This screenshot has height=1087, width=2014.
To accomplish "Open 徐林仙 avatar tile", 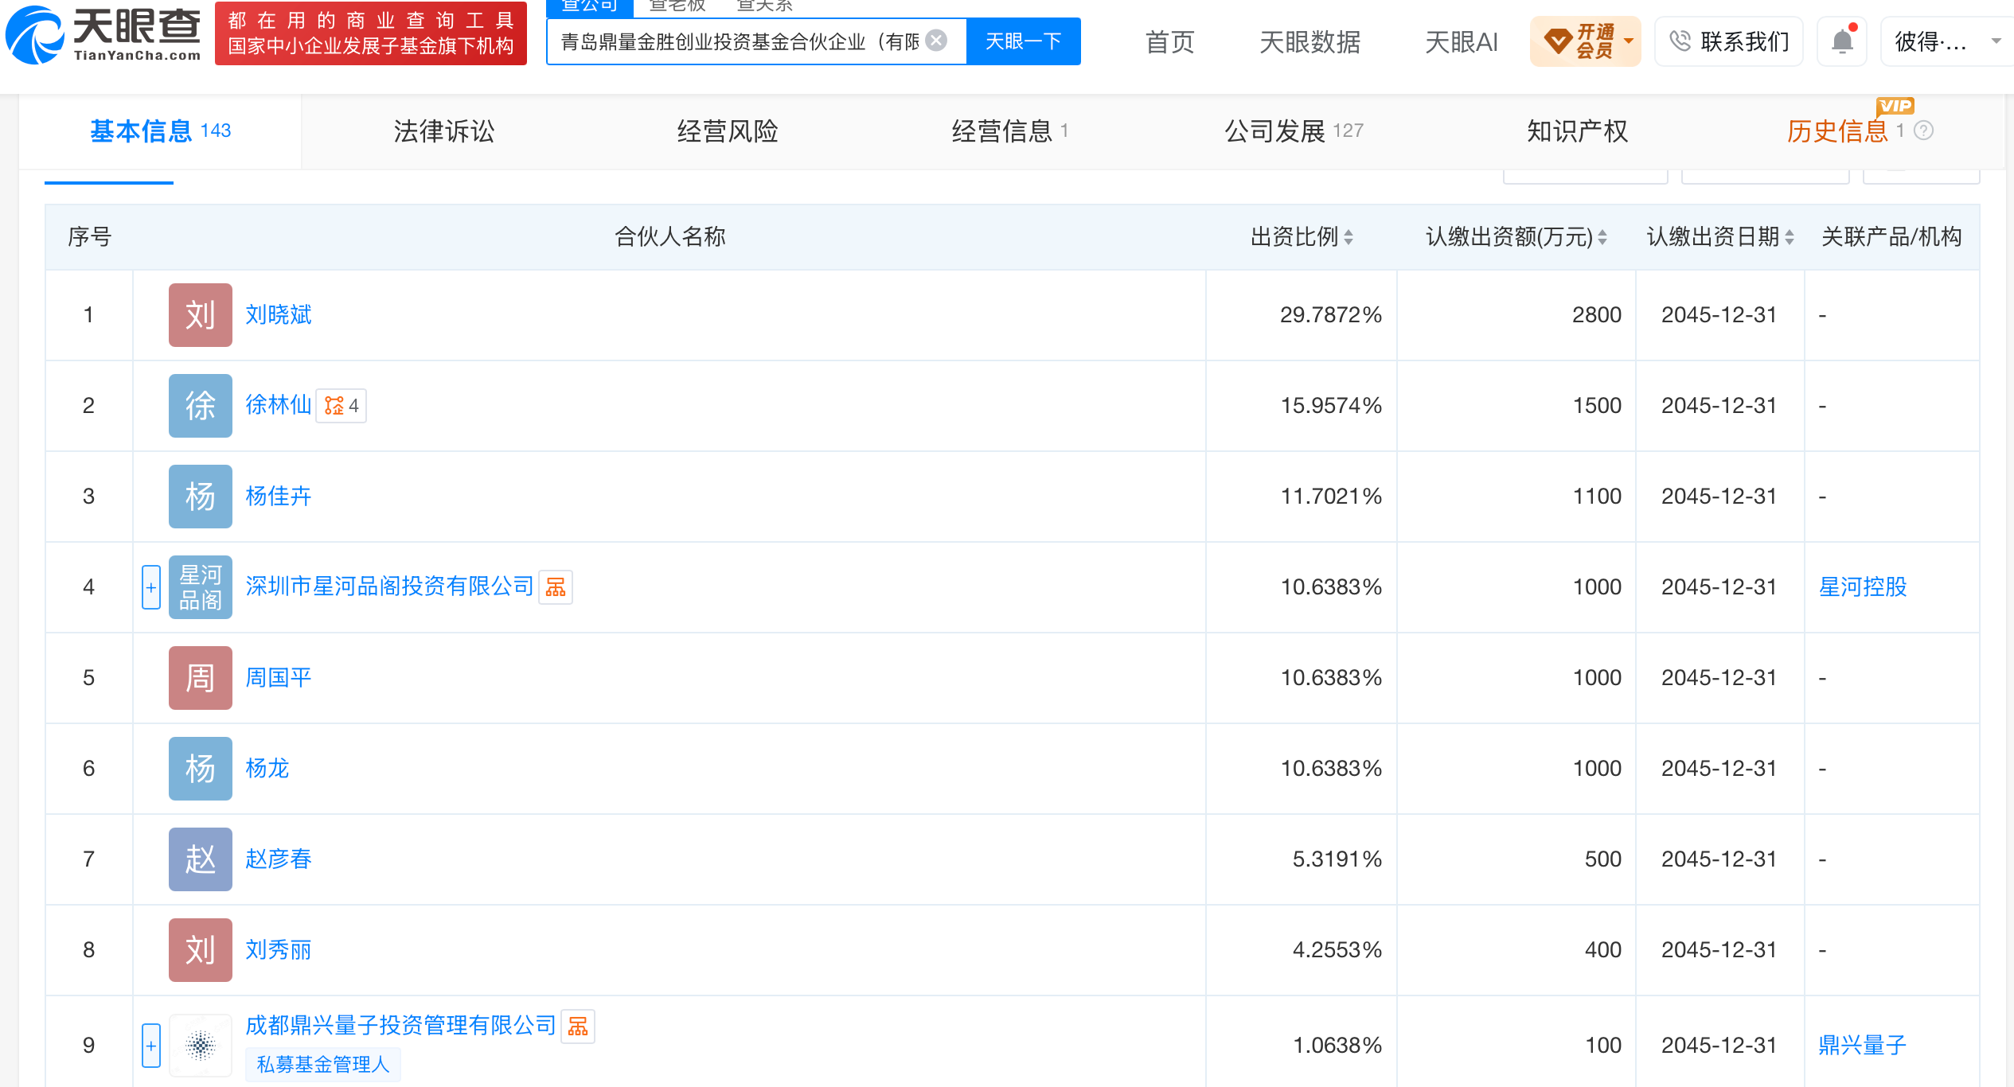I will (201, 406).
